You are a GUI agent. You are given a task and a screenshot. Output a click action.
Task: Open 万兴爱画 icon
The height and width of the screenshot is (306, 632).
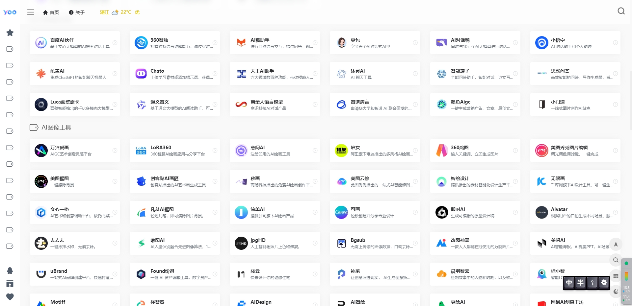click(x=41, y=151)
